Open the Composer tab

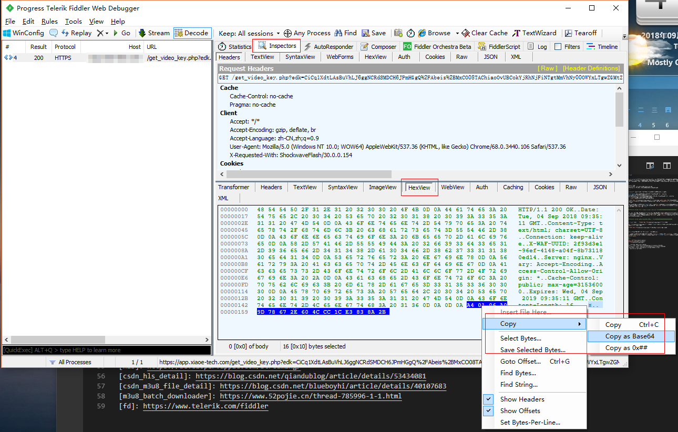[378, 46]
